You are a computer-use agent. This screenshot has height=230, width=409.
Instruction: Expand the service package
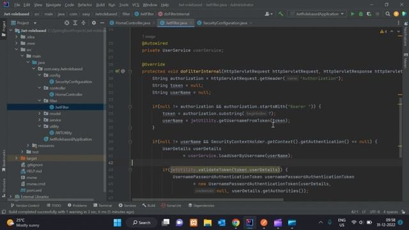(40, 120)
